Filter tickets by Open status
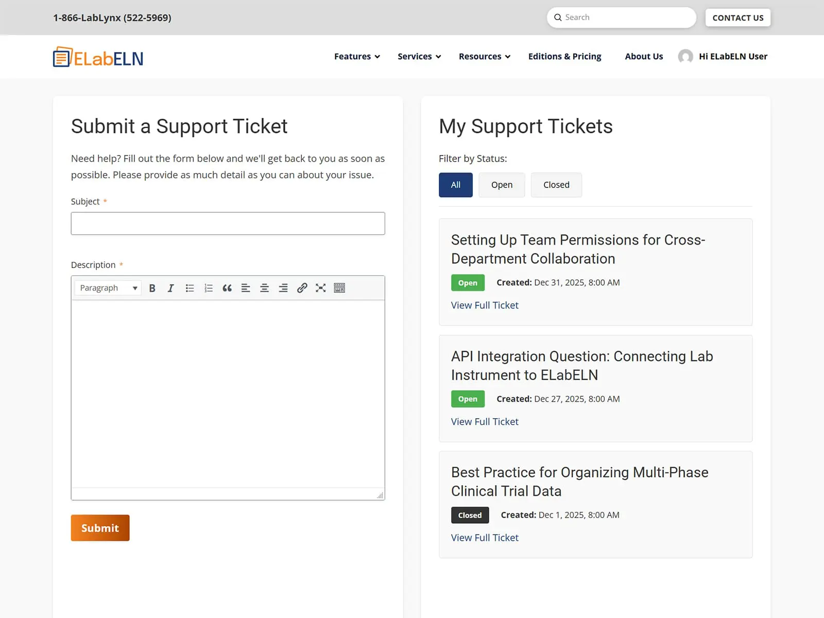Screen dimensions: 824x618 (x=501, y=184)
